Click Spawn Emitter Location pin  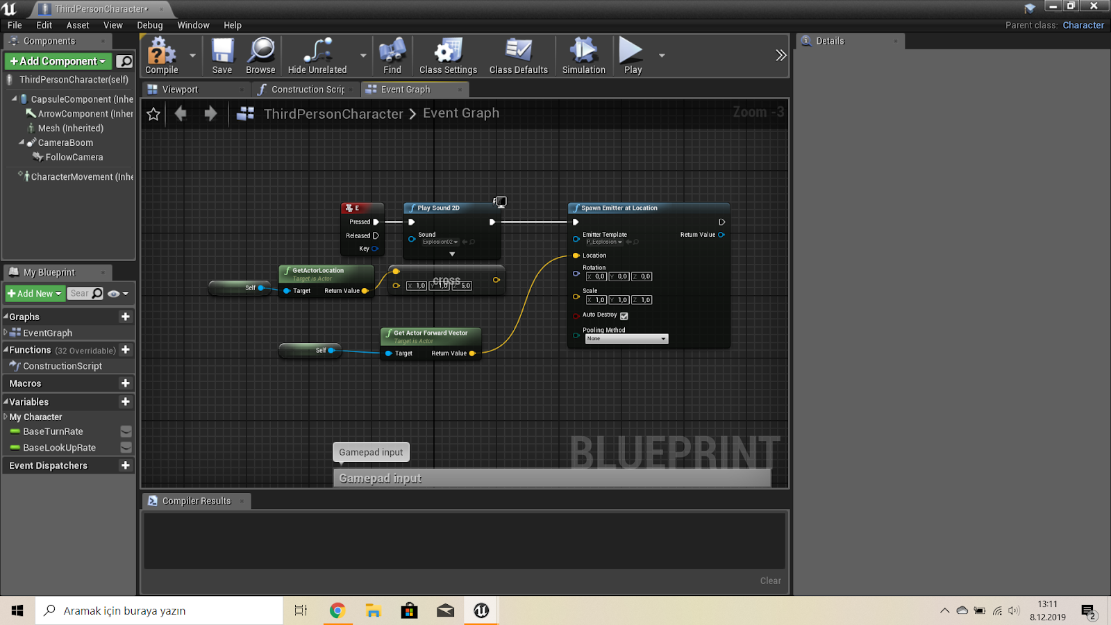click(x=576, y=256)
